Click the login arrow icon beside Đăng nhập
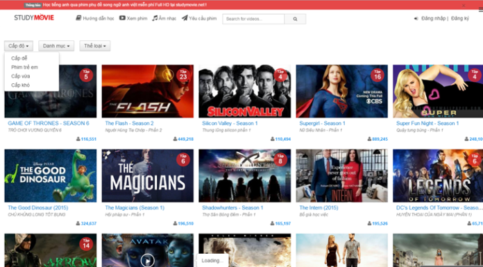 point(416,19)
